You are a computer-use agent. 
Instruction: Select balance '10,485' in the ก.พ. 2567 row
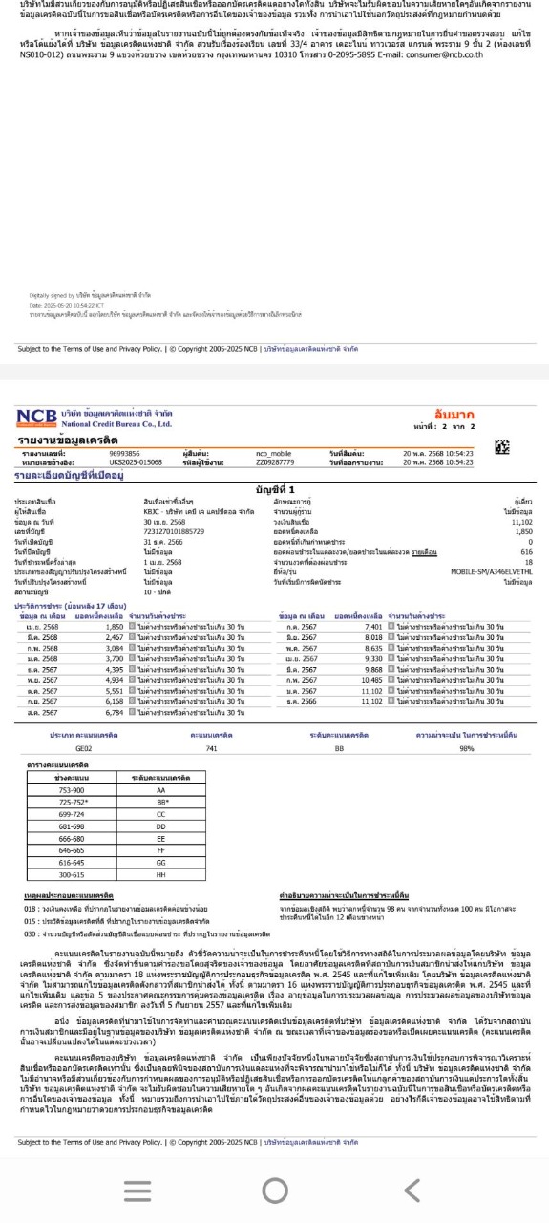(372, 679)
